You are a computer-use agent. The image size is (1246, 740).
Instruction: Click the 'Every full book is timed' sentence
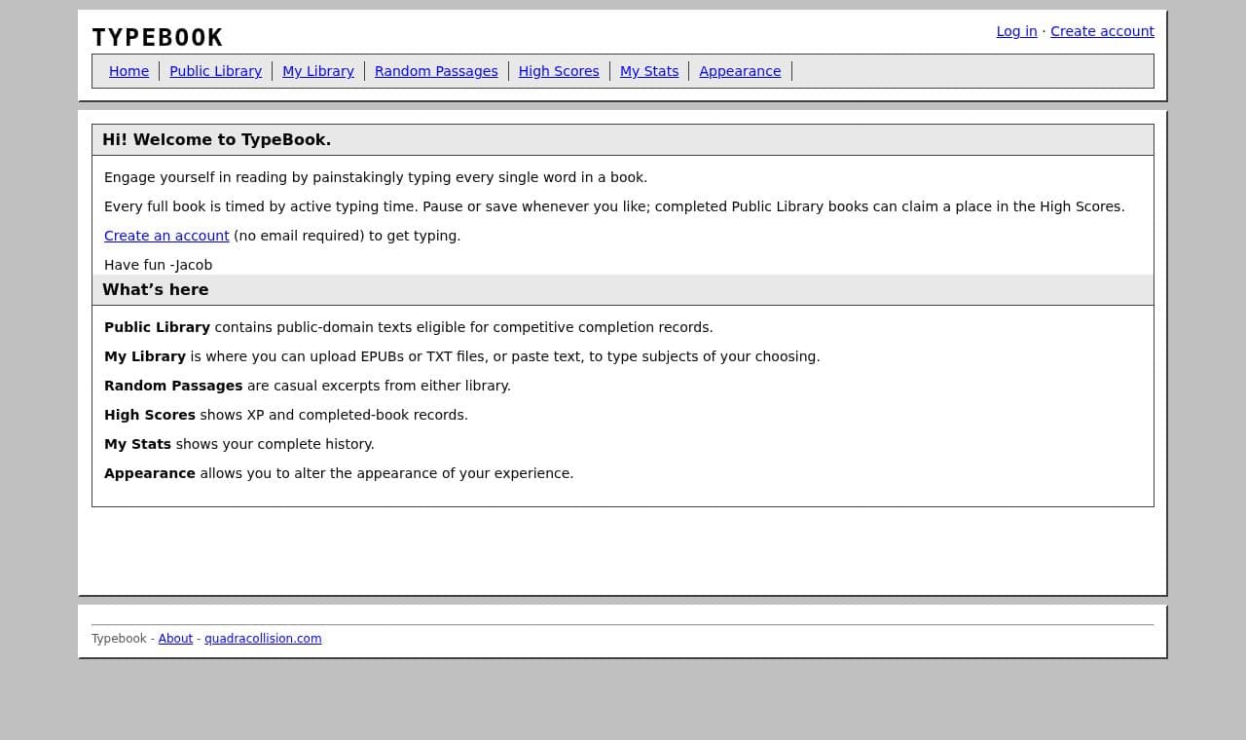[614, 206]
